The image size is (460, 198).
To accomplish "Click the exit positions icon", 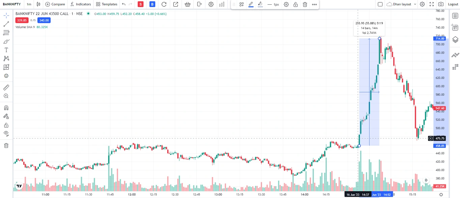I will (199, 4).
